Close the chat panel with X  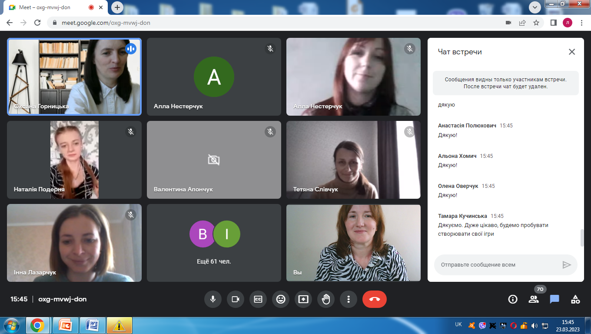point(572,52)
